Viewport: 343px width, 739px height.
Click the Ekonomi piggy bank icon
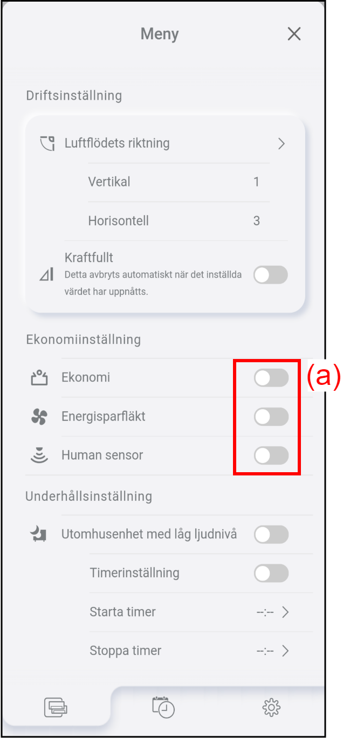pos(39,378)
